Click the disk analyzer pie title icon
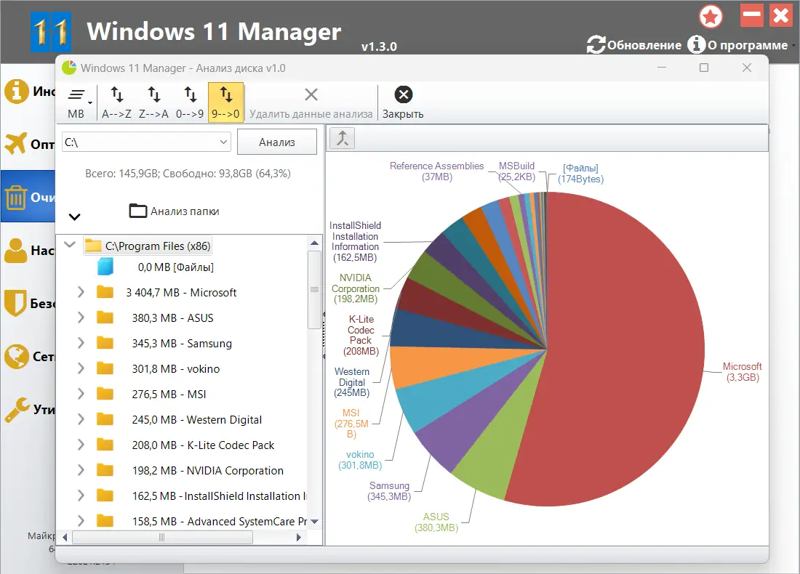 [69, 68]
